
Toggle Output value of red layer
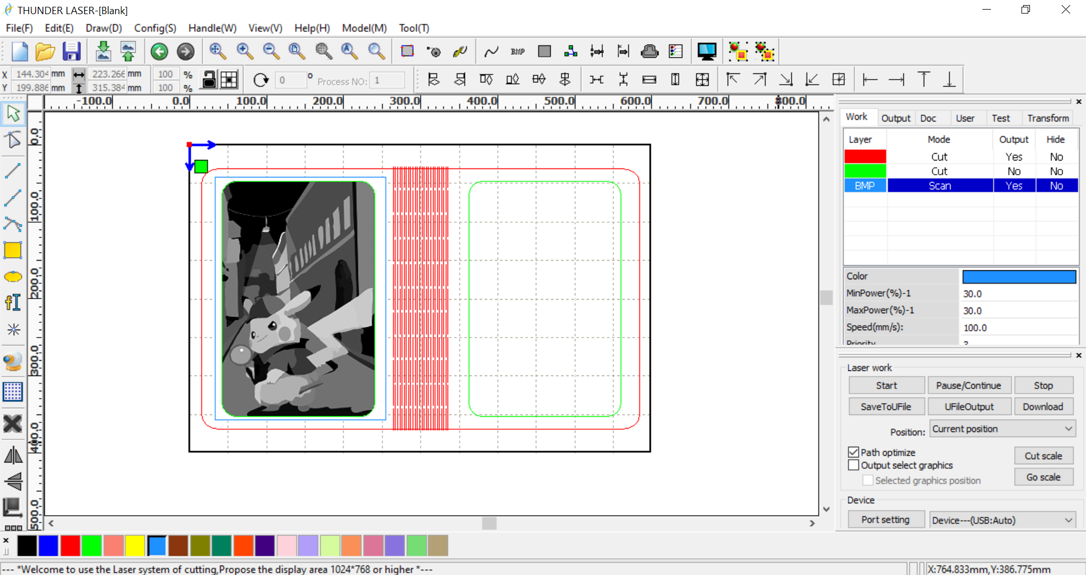pos(1014,157)
